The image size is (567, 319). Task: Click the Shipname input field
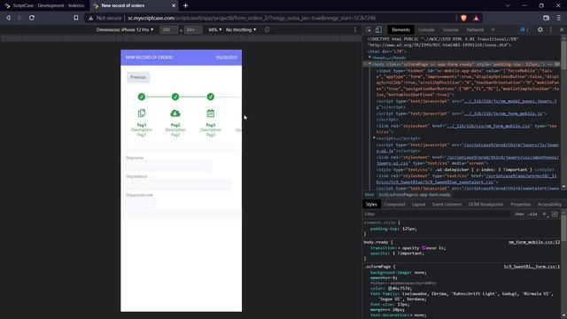point(168,166)
